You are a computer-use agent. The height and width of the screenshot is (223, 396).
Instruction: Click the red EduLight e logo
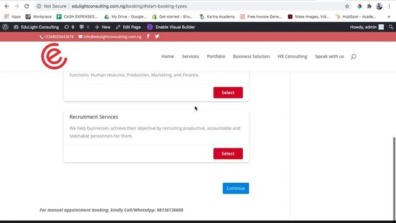point(54,56)
